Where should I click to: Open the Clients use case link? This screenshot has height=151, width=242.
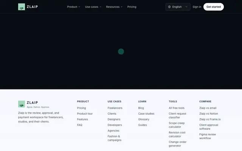tap(112, 114)
